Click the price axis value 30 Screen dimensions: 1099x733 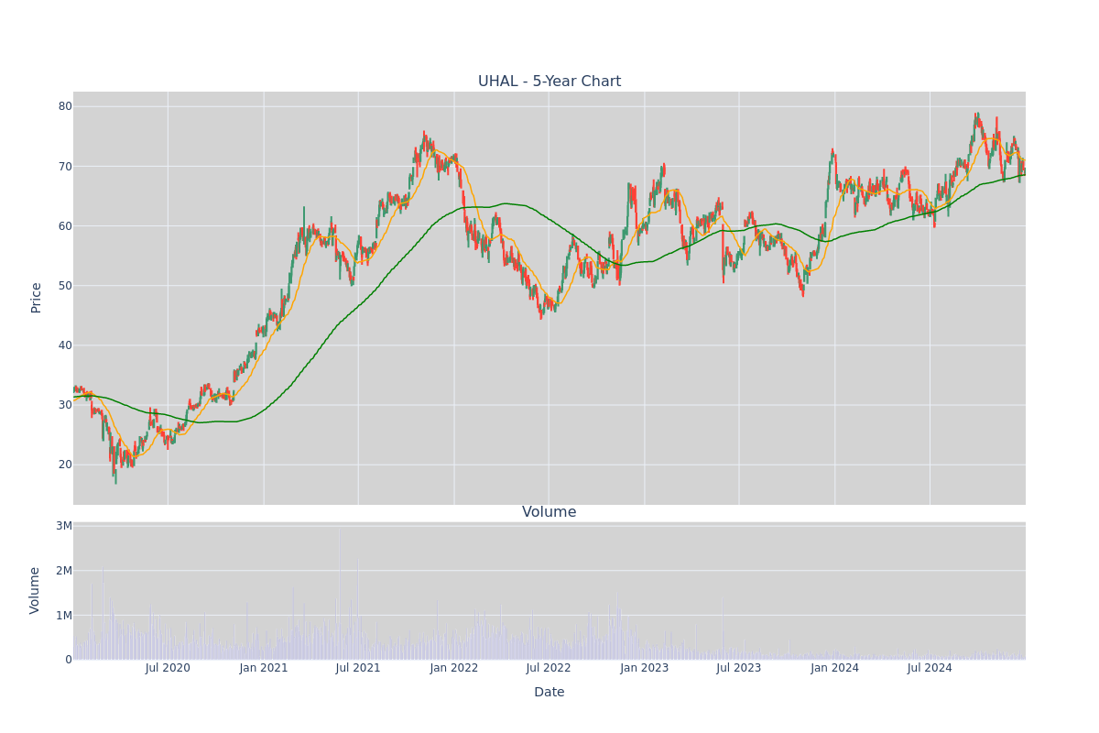pyautogui.click(x=65, y=405)
